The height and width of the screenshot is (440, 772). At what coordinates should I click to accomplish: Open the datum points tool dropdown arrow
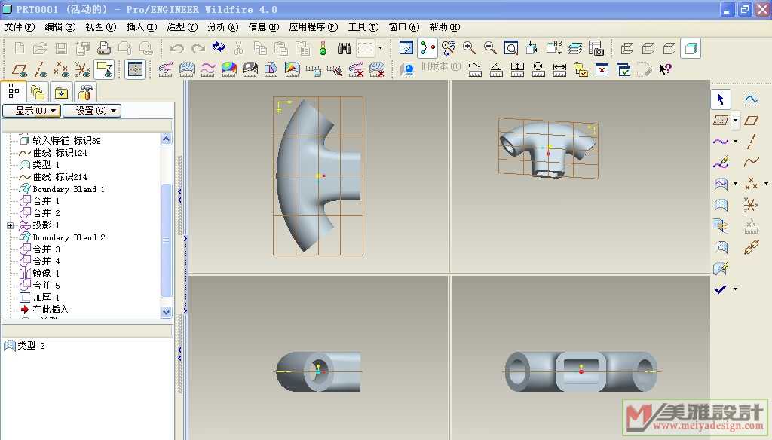(x=766, y=184)
